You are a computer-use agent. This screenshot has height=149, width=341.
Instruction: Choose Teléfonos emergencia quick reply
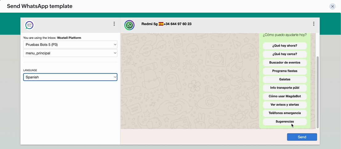point(285,113)
